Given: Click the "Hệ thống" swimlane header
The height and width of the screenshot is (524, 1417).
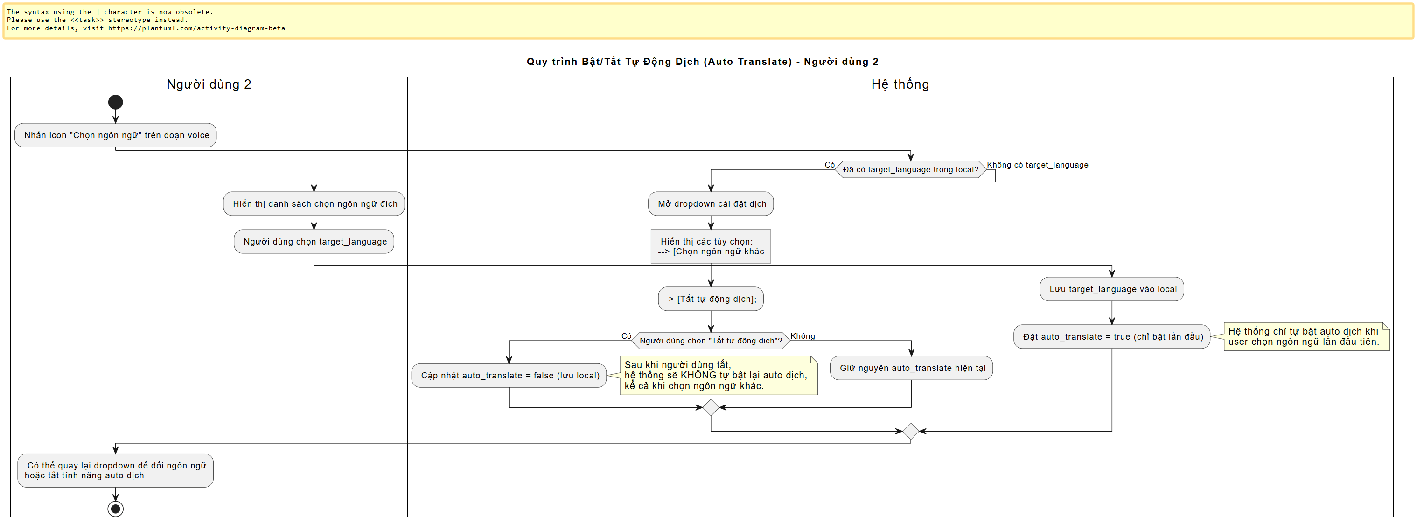Looking at the screenshot, I should coord(900,84).
